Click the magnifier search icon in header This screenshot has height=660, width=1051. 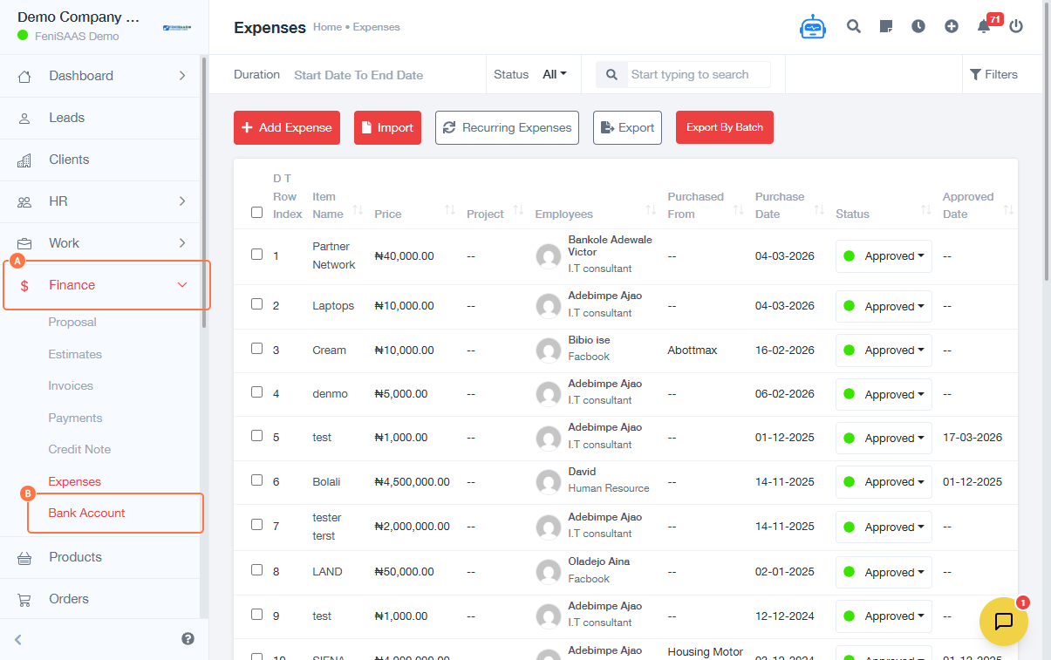854,26
